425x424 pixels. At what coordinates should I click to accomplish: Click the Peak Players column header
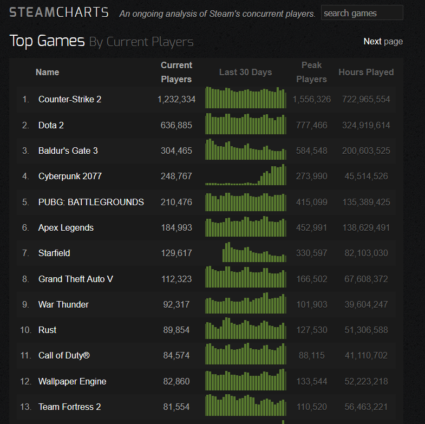point(312,72)
